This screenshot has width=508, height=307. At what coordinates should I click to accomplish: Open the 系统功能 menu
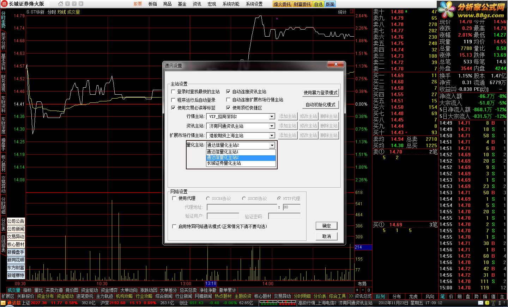pos(231,4)
